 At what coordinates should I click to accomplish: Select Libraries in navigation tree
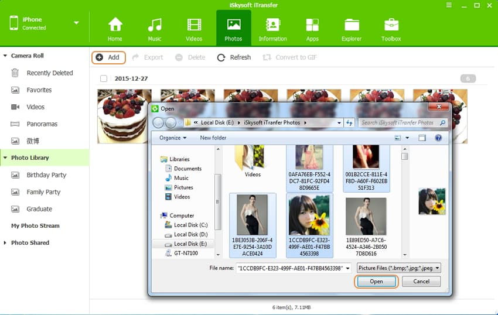click(x=179, y=159)
